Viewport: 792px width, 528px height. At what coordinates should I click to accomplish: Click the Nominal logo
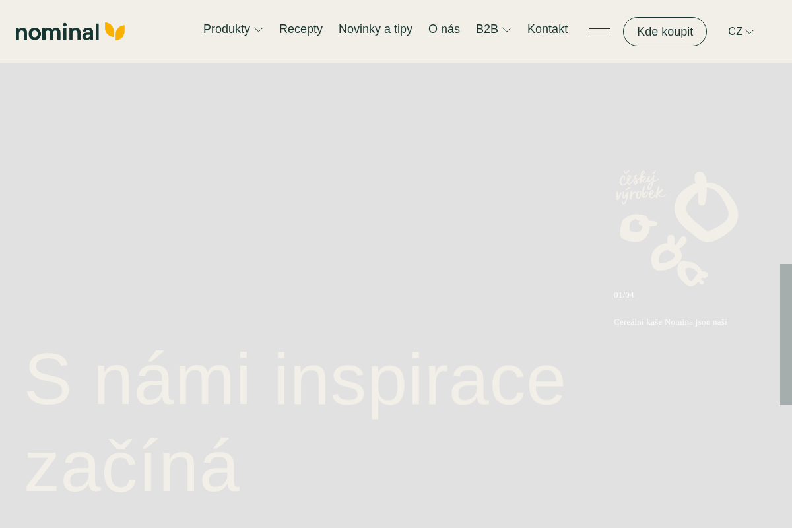70,31
